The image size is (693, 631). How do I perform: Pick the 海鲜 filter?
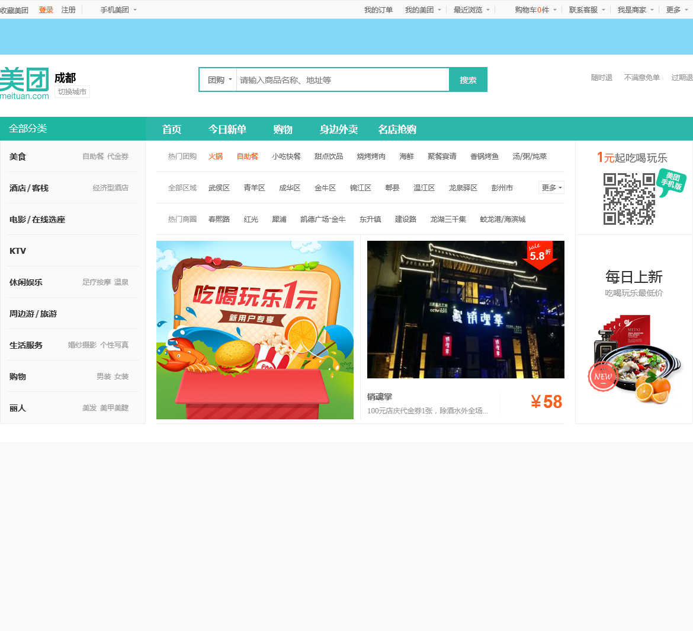(406, 156)
